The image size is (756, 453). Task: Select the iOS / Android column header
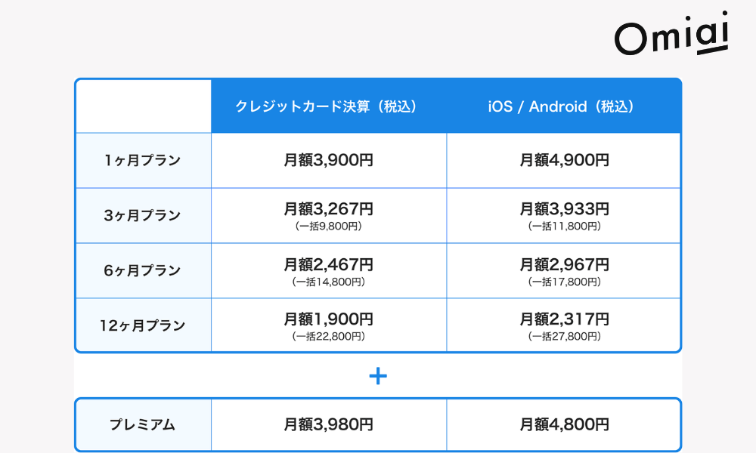(x=562, y=106)
